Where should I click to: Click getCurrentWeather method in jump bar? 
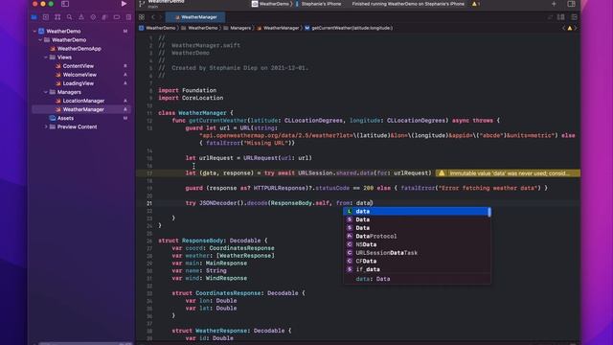pos(349,28)
